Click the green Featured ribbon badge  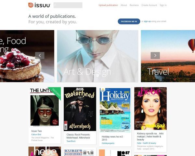56,93
